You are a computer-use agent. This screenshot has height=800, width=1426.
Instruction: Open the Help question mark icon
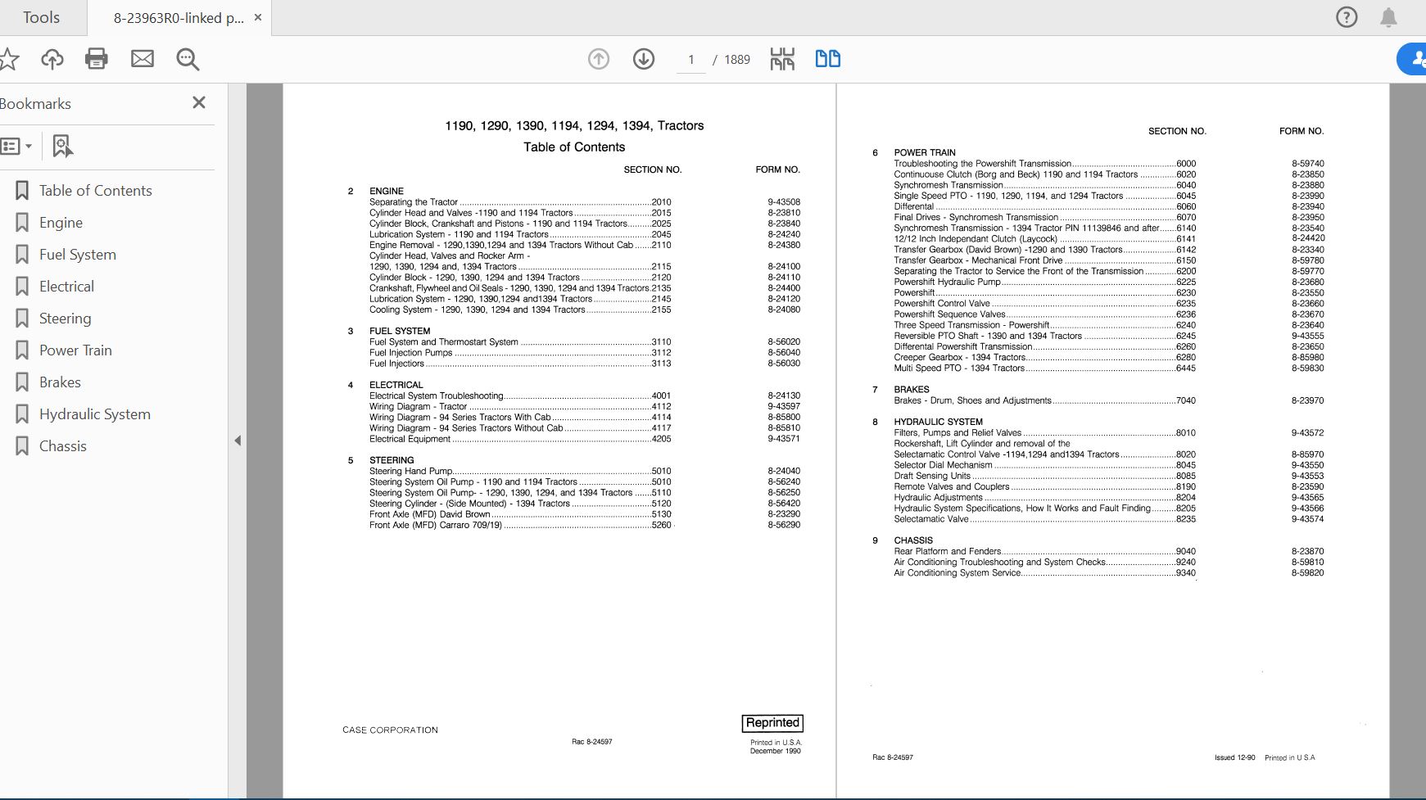(1347, 17)
